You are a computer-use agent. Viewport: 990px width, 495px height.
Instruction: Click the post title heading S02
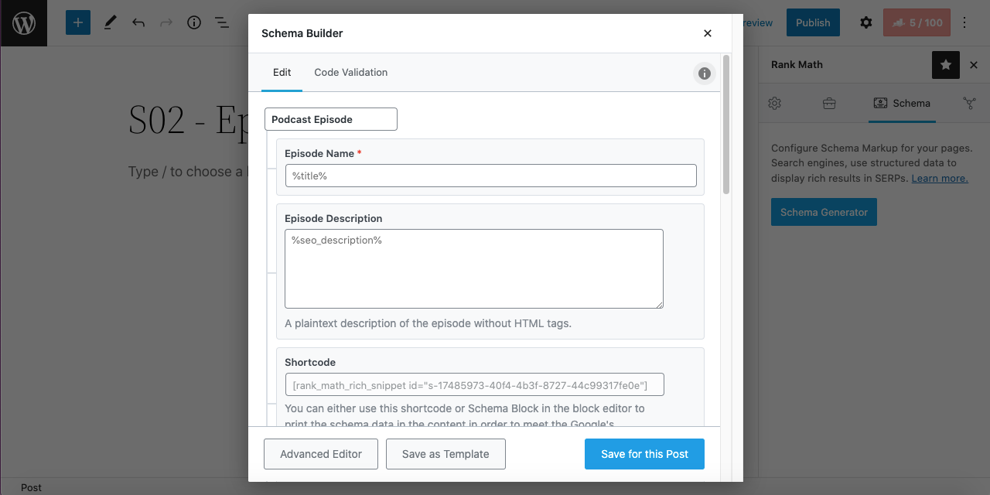pos(188,120)
